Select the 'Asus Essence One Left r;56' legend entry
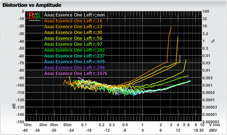 point(73,38)
